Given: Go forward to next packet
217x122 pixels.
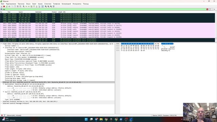Looking at the screenshot, I should (29, 6).
